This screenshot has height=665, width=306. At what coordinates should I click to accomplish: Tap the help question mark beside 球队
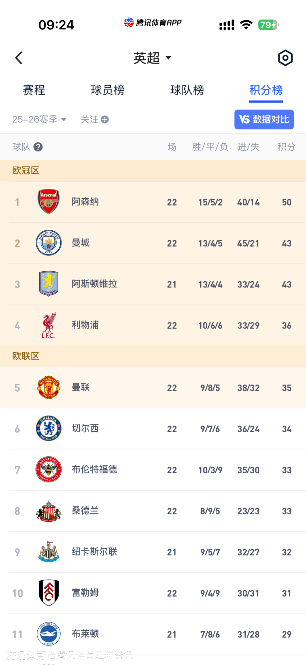38,147
